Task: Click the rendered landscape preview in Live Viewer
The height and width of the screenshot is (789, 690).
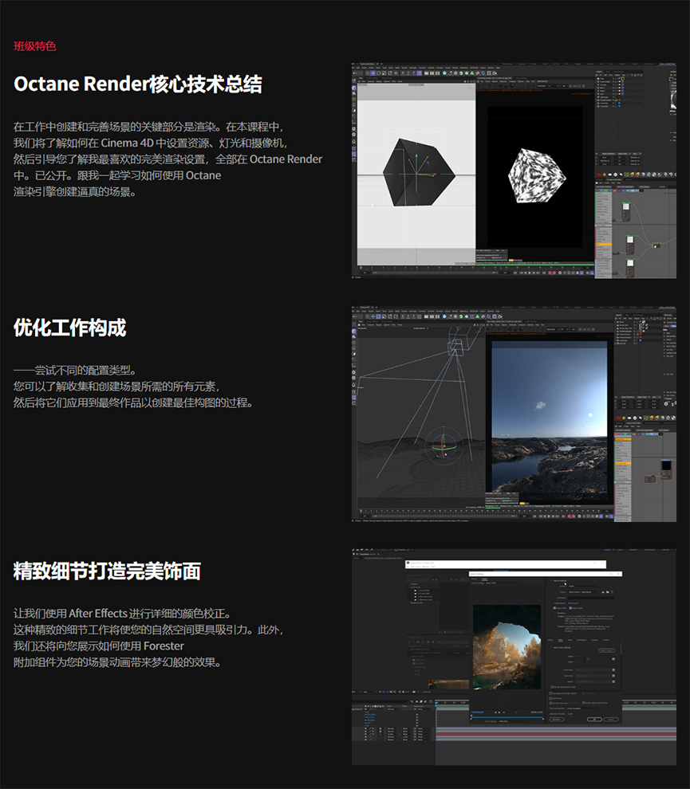Action: (550, 417)
